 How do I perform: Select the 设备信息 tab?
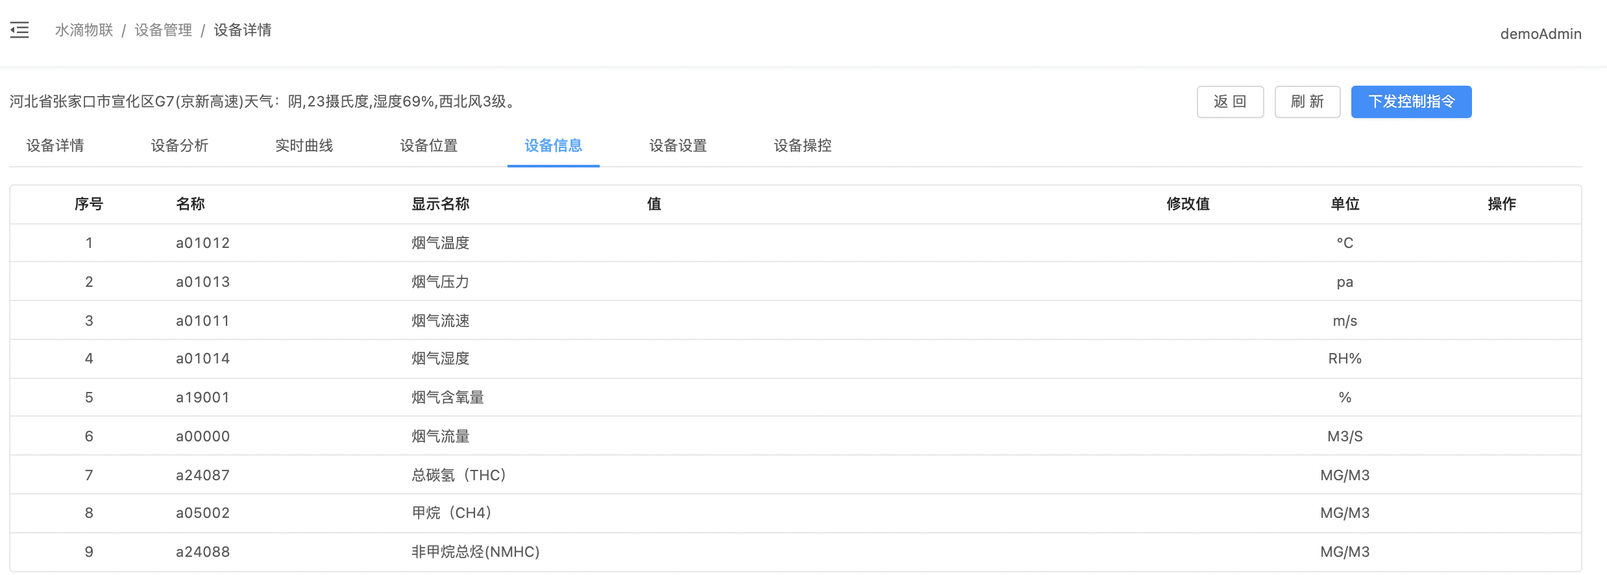[x=553, y=145]
